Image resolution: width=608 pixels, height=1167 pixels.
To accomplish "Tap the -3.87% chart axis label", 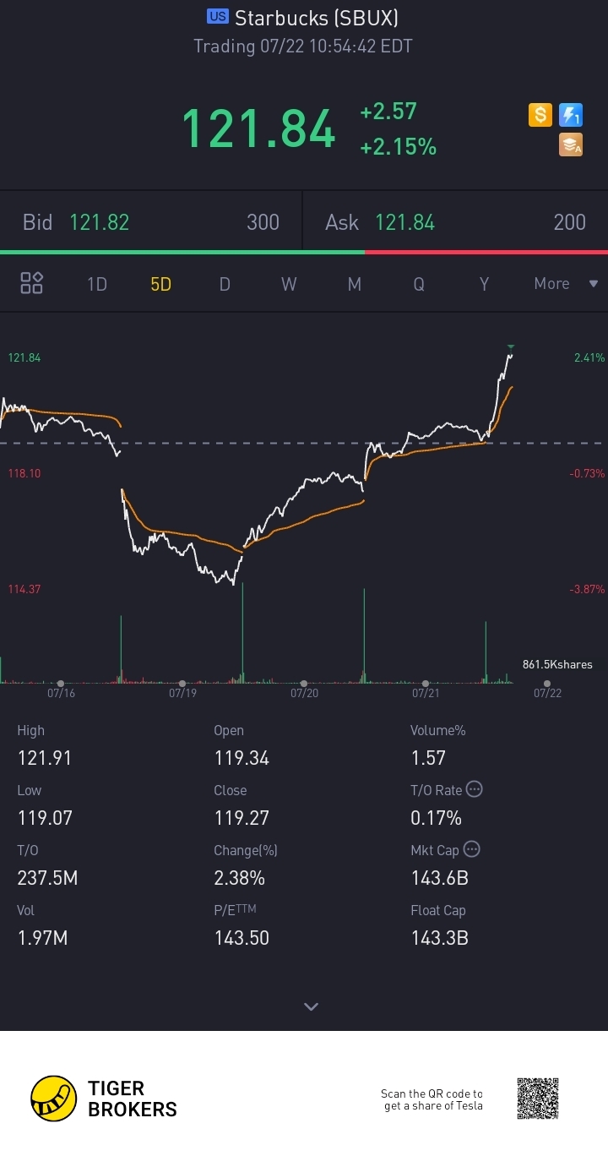I will click(x=587, y=589).
